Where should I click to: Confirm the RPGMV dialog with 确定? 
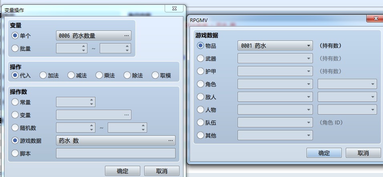pyautogui.click(x=324, y=153)
